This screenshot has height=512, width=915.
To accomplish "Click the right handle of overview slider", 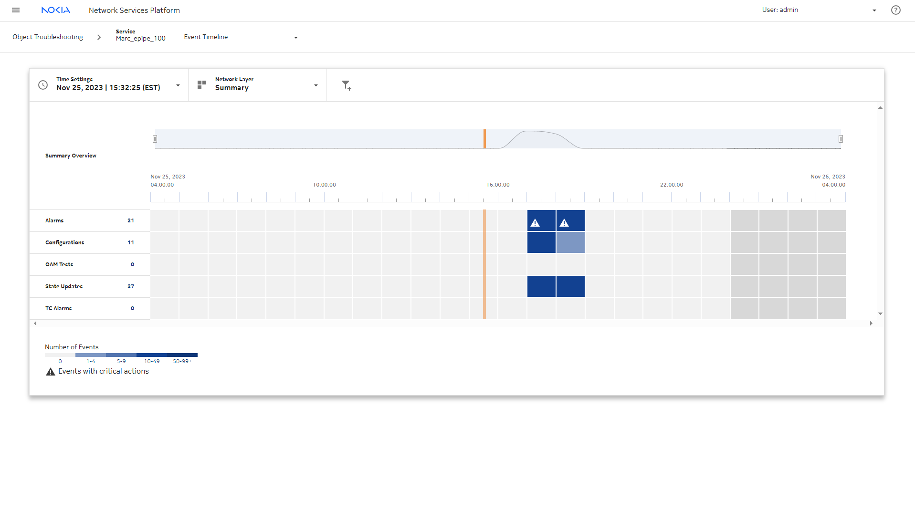I will (841, 139).
